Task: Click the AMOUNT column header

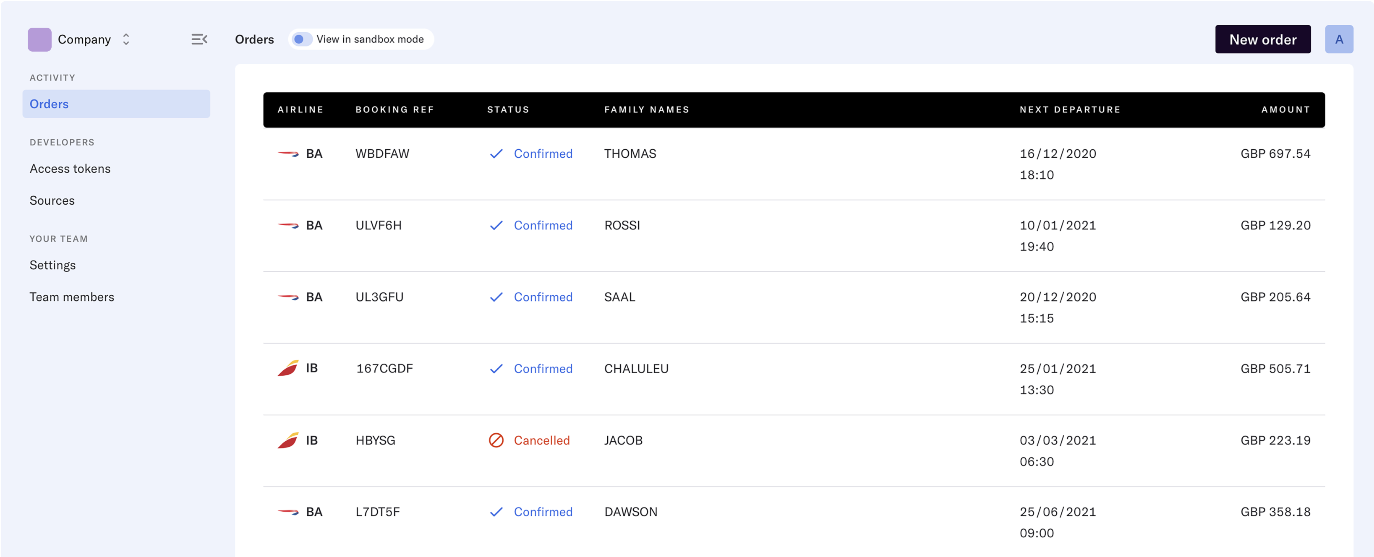Action: pyautogui.click(x=1285, y=109)
